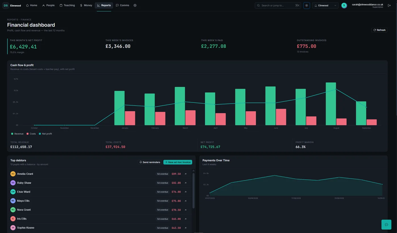Open Elsie Ward's invoice arrow icon
Viewport: 397px width, 233px height.
coord(185,192)
